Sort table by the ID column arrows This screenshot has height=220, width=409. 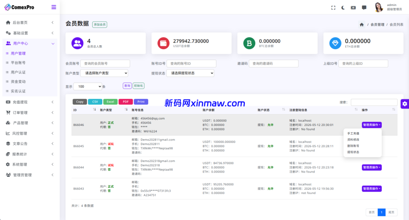(94, 110)
